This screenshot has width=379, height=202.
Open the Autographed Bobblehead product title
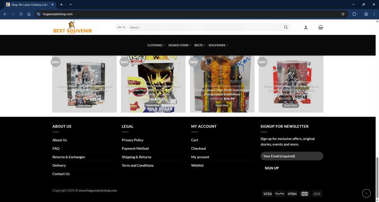[x=222, y=92]
